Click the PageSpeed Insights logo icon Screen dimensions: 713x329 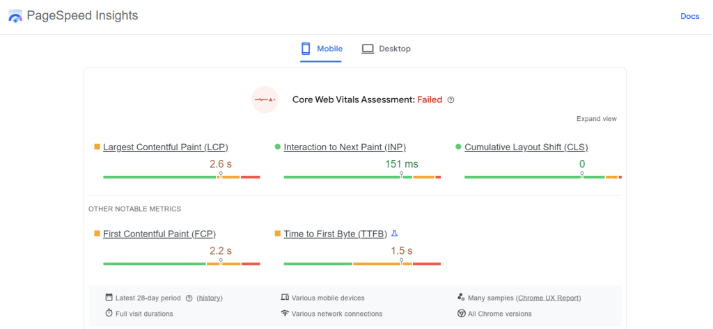tap(15, 16)
